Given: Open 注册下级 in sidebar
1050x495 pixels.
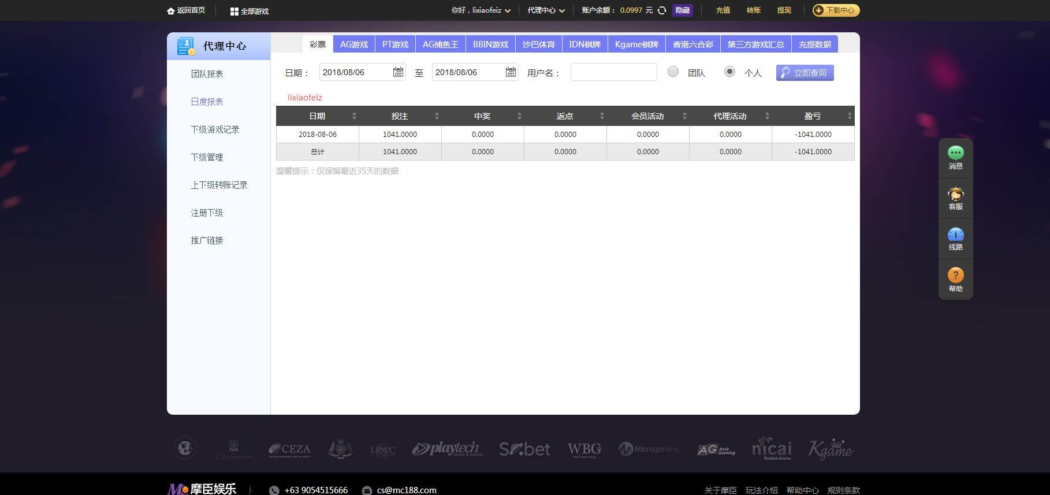Looking at the screenshot, I should click(207, 213).
